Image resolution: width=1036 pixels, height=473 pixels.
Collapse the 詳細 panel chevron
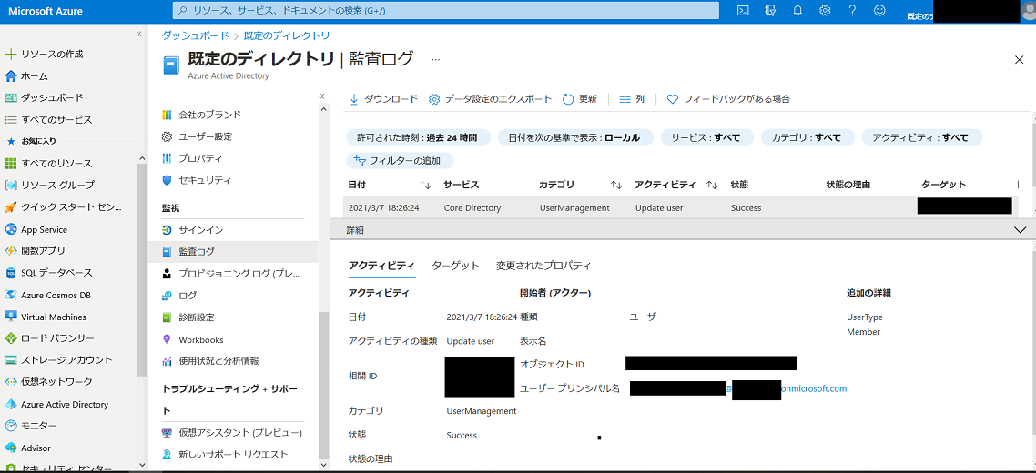pyautogui.click(x=1021, y=230)
